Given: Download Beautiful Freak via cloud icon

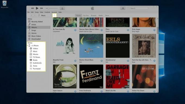Looking at the screenshot, I should [75, 61].
